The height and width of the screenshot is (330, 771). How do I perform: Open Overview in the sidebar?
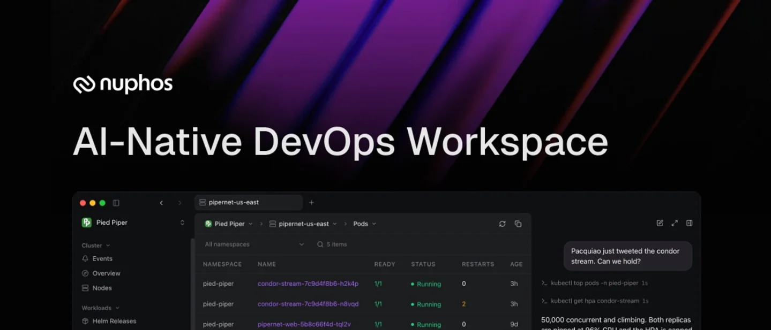tap(106, 273)
